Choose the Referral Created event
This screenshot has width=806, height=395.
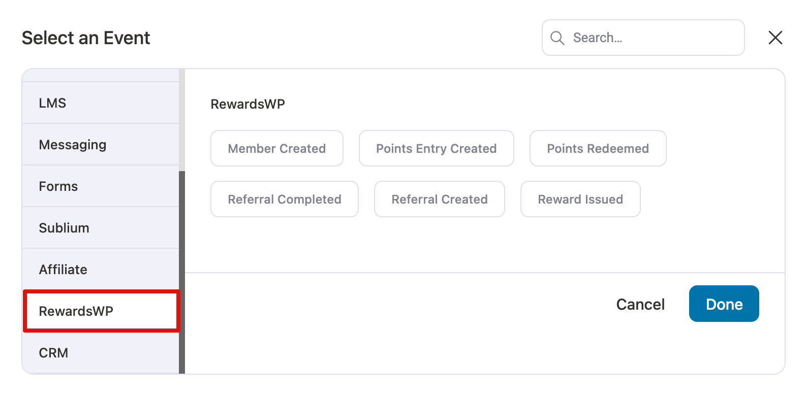439,199
